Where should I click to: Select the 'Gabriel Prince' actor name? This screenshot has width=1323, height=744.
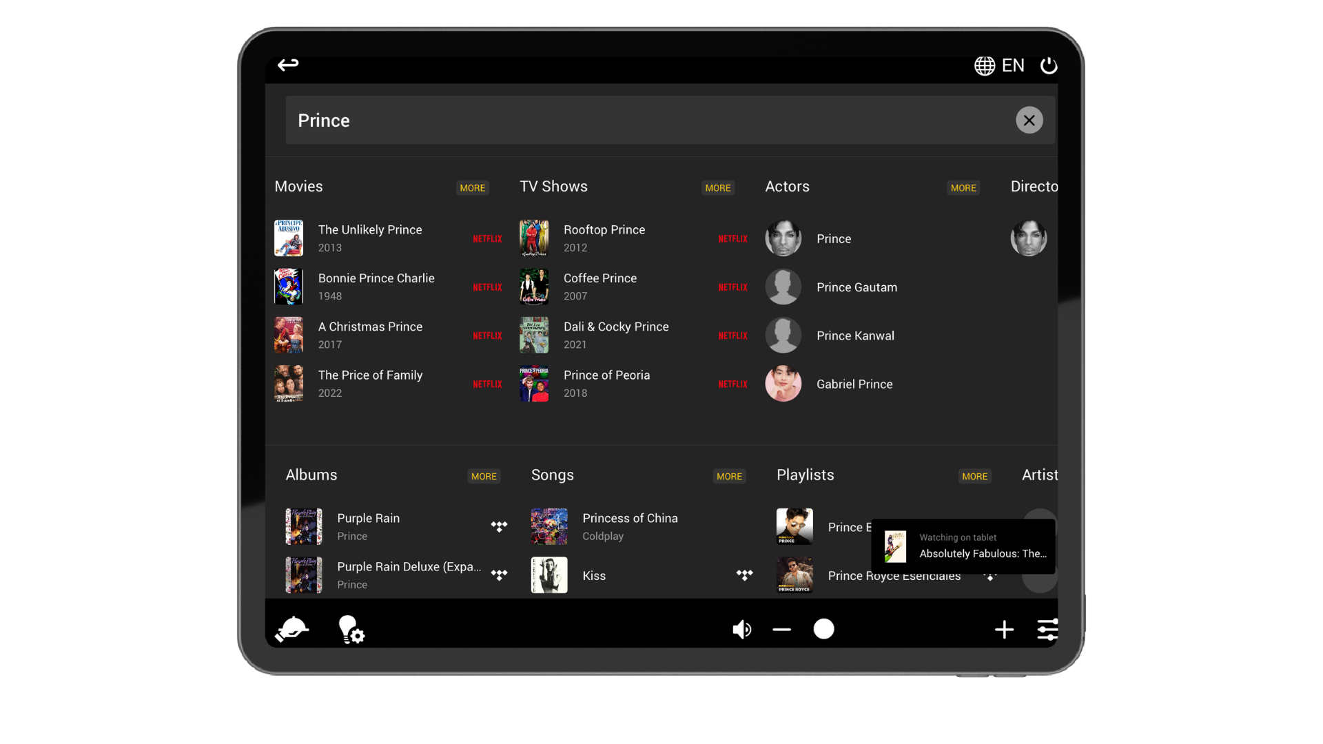854,384
